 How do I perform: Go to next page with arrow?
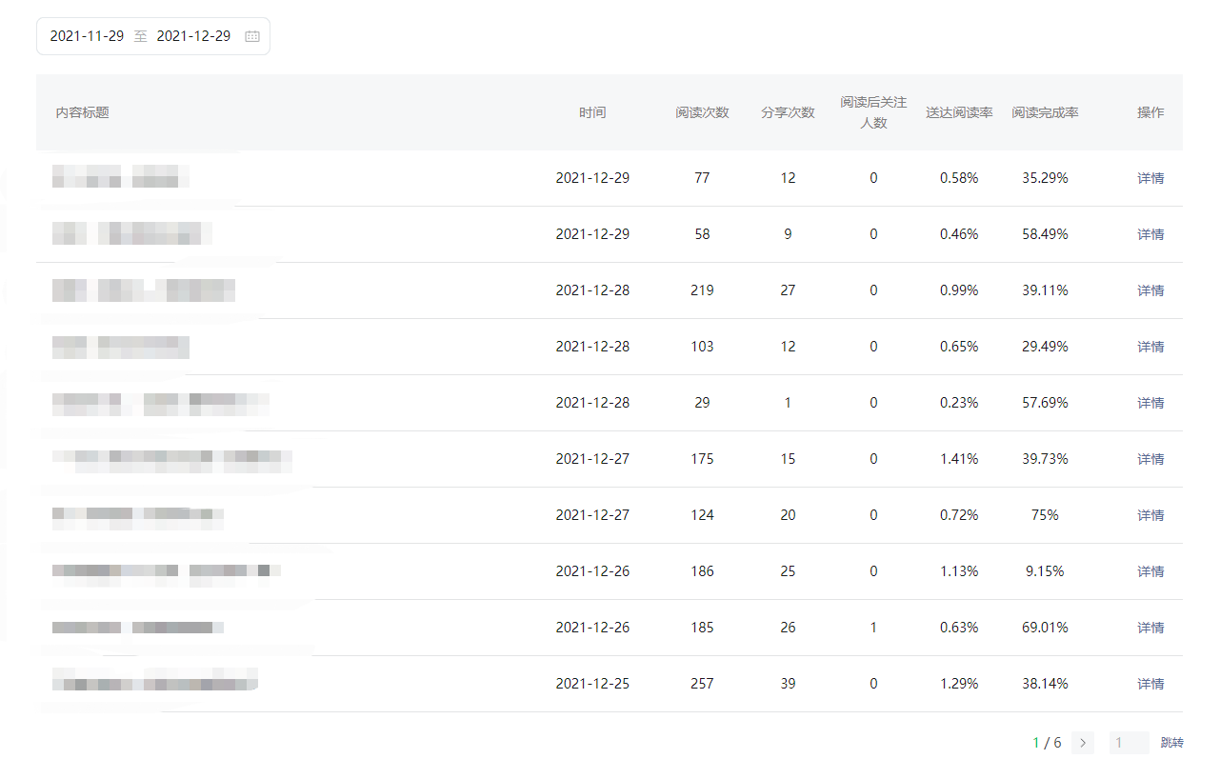[1083, 743]
